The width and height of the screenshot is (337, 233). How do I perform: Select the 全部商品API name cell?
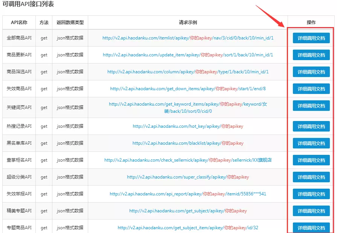click(x=19, y=38)
